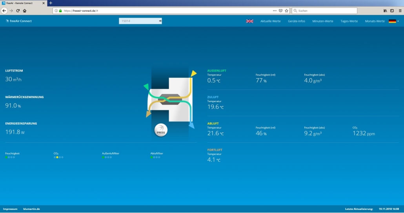The image size is (404, 213).
Task: Switch language with the UK flag icon
Action: coord(250,21)
